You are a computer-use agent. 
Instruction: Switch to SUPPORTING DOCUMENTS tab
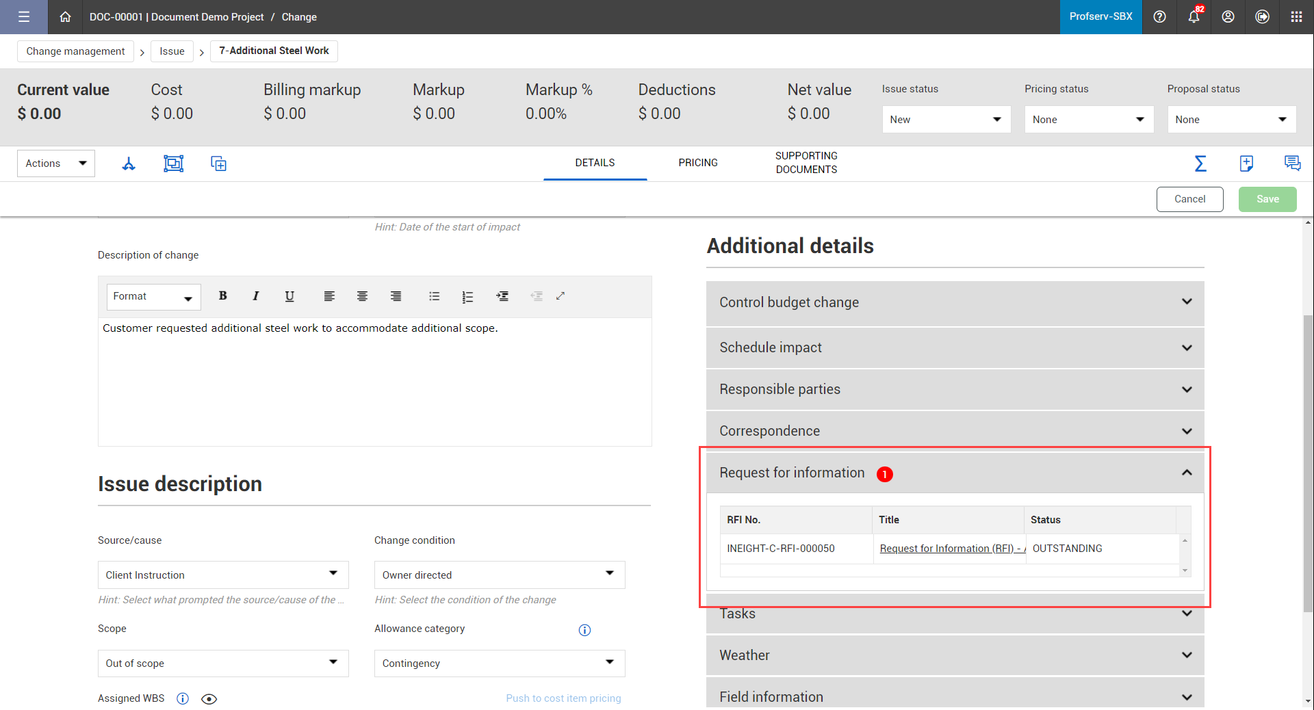click(806, 163)
